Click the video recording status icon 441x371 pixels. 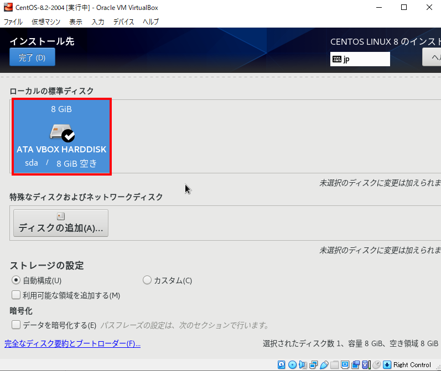355,364
